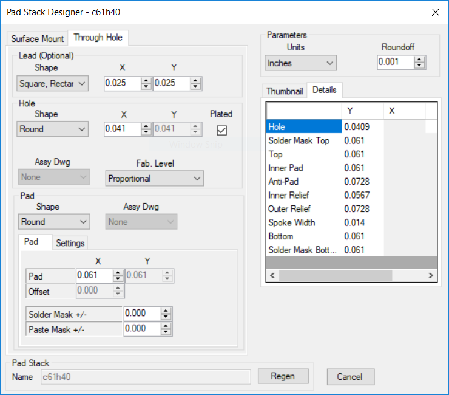Select the Through Hole tab
The width and height of the screenshot is (449, 395).
(x=98, y=38)
